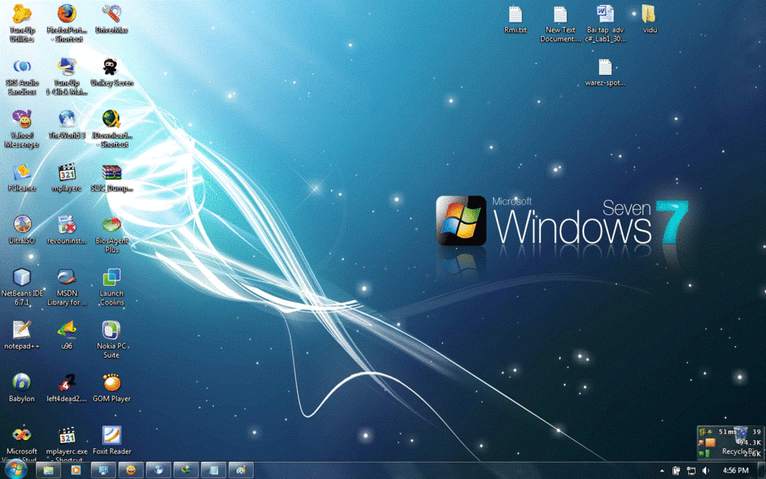Screen dimensions: 766x479
Task: Select warez-spot text file
Action: tap(605, 72)
